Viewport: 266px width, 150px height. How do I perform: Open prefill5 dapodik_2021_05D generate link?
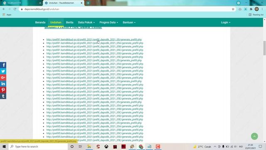point(95,137)
